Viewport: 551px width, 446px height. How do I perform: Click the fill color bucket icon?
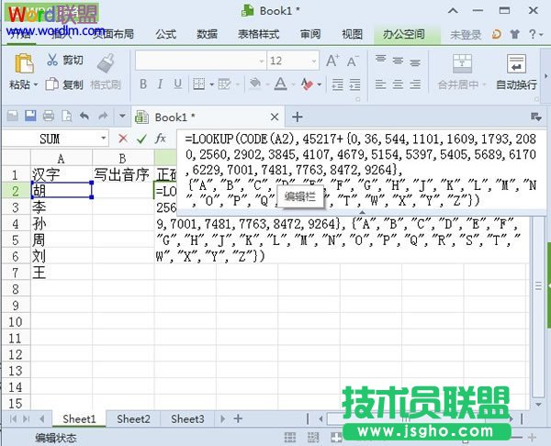tap(255, 84)
